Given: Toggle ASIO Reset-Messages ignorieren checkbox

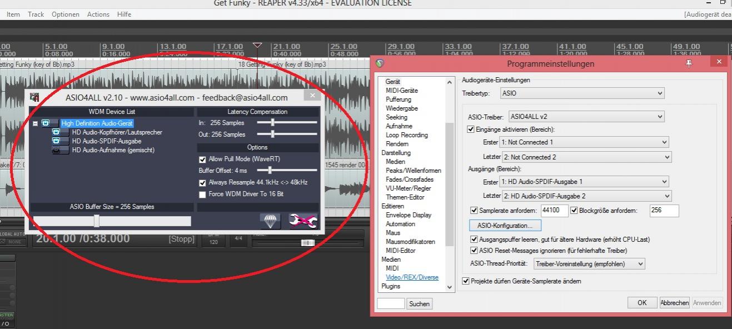Looking at the screenshot, I should [x=474, y=251].
